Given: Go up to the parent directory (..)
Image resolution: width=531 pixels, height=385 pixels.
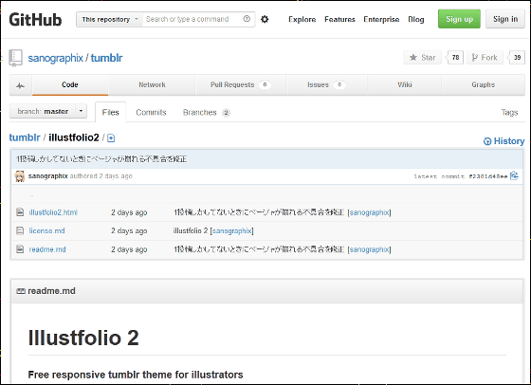Looking at the screenshot, I should pos(31,194).
